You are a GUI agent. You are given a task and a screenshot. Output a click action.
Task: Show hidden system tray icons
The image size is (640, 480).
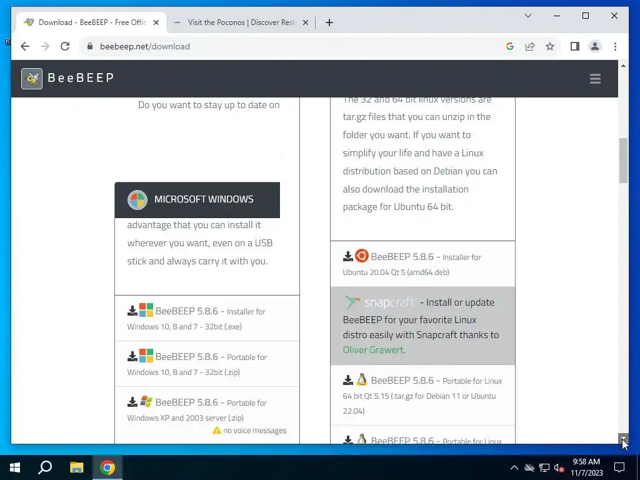[x=514, y=467]
